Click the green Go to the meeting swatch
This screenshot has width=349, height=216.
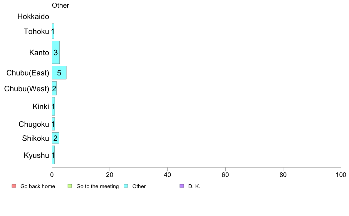pyautogui.click(x=70, y=186)
